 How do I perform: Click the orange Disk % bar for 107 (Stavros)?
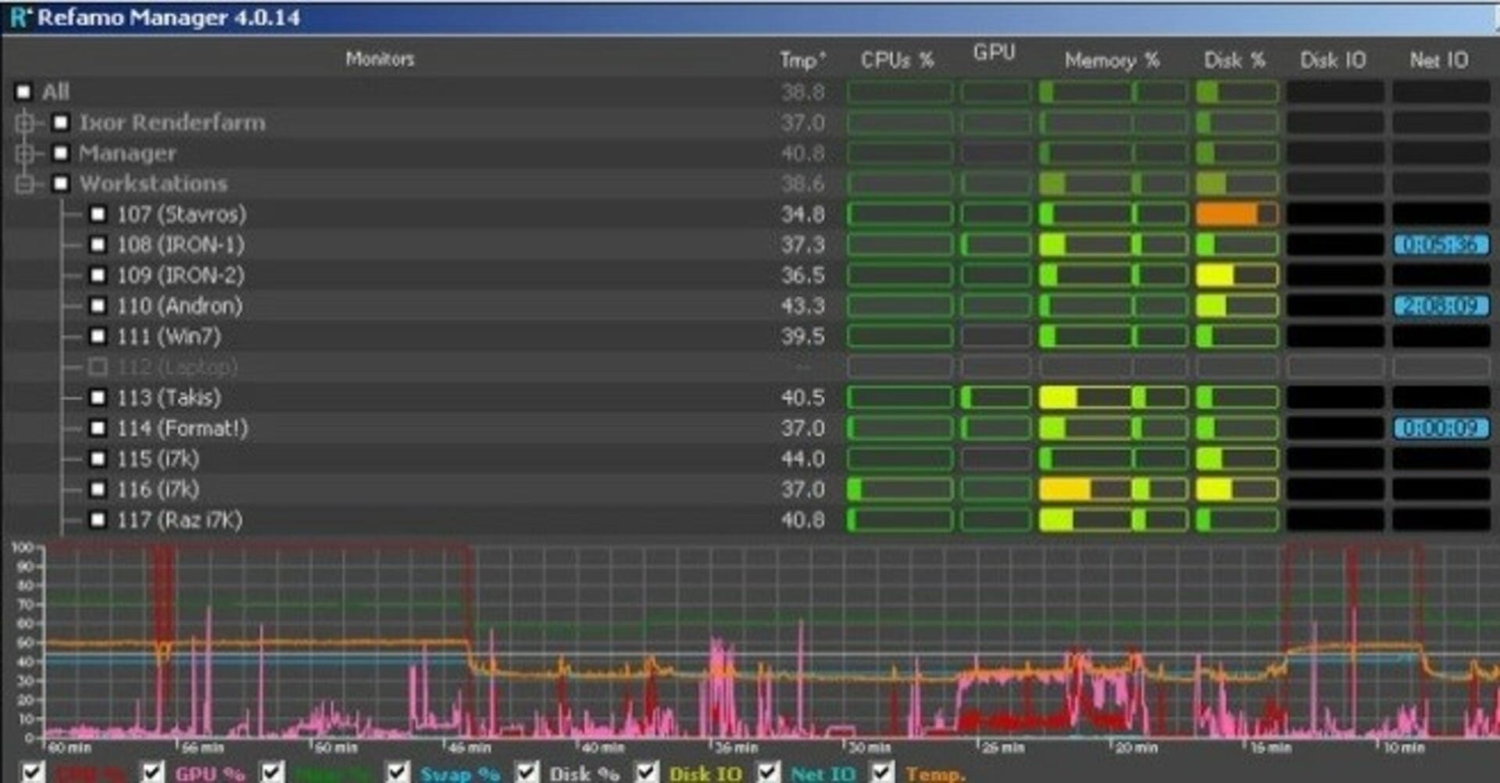(x=1236, y=214)
